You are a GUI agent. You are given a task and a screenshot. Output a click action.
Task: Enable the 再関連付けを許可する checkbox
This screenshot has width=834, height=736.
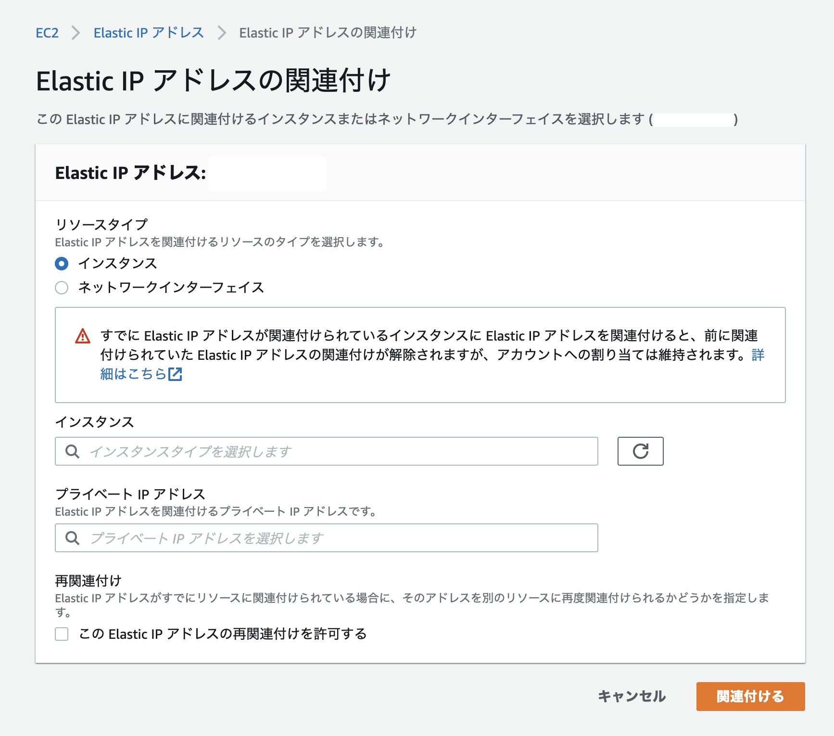tap(62, 634)
